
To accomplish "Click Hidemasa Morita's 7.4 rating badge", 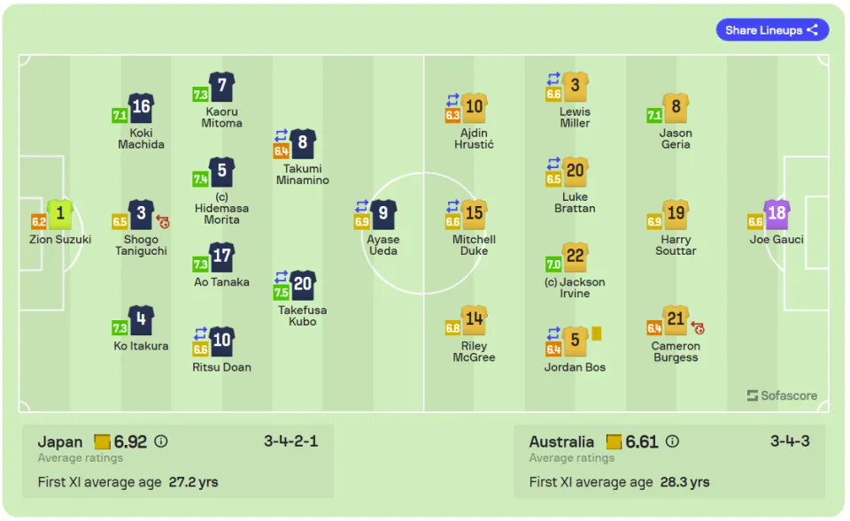I will coord(201,180).
